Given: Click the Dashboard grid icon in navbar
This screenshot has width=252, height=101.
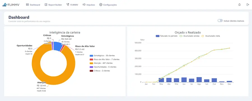Looking at the screenshot, I should (x=27, y=5).
